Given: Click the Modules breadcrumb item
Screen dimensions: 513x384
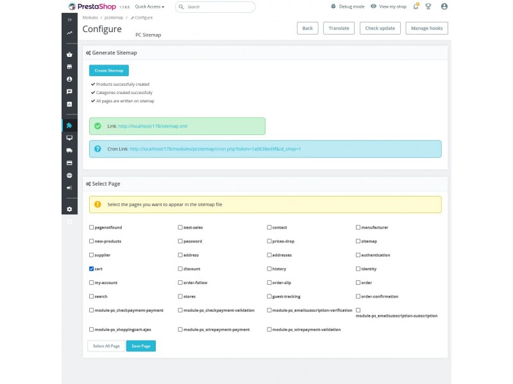Looking at the screenshot, I should 90,17.
